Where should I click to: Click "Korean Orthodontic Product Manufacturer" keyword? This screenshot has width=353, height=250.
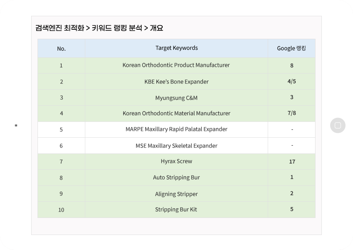point(176,65)
